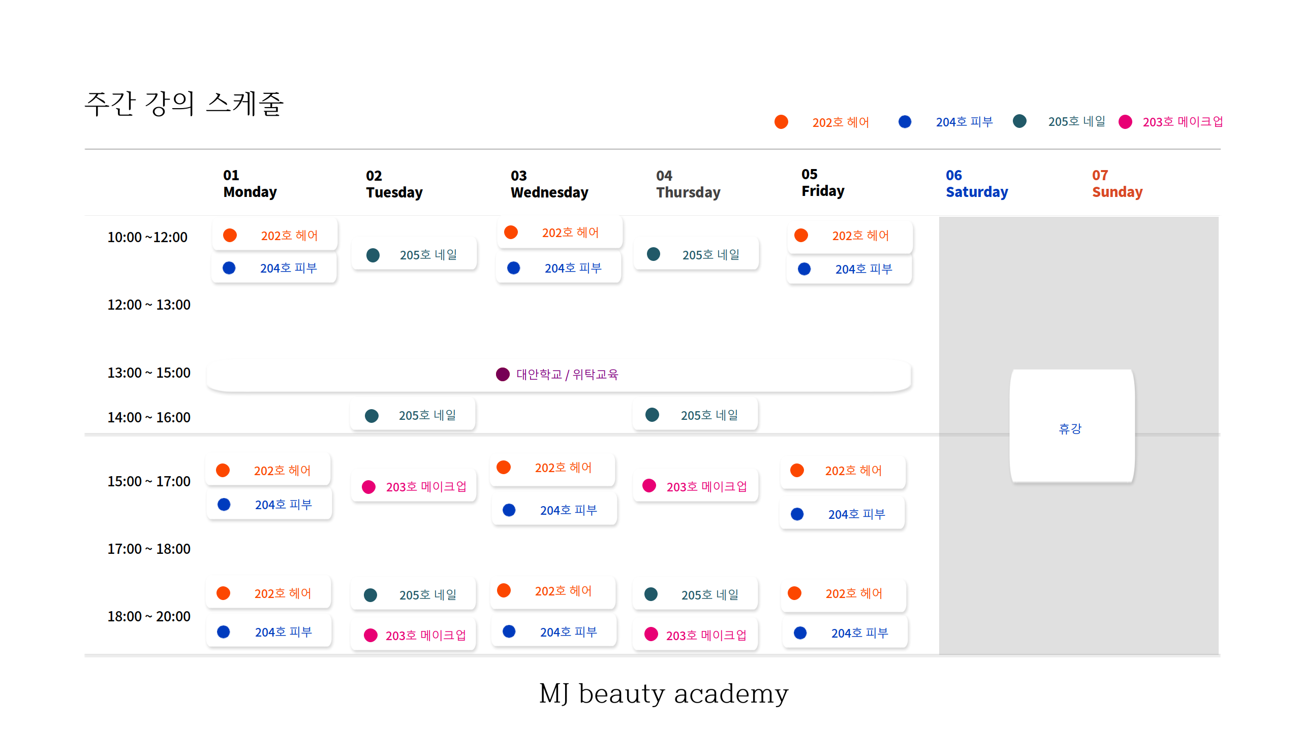The image size is (1301, 731).
Task: Select the 대안학교 / 위탁교육 banner
Action: tap(559, 375)
